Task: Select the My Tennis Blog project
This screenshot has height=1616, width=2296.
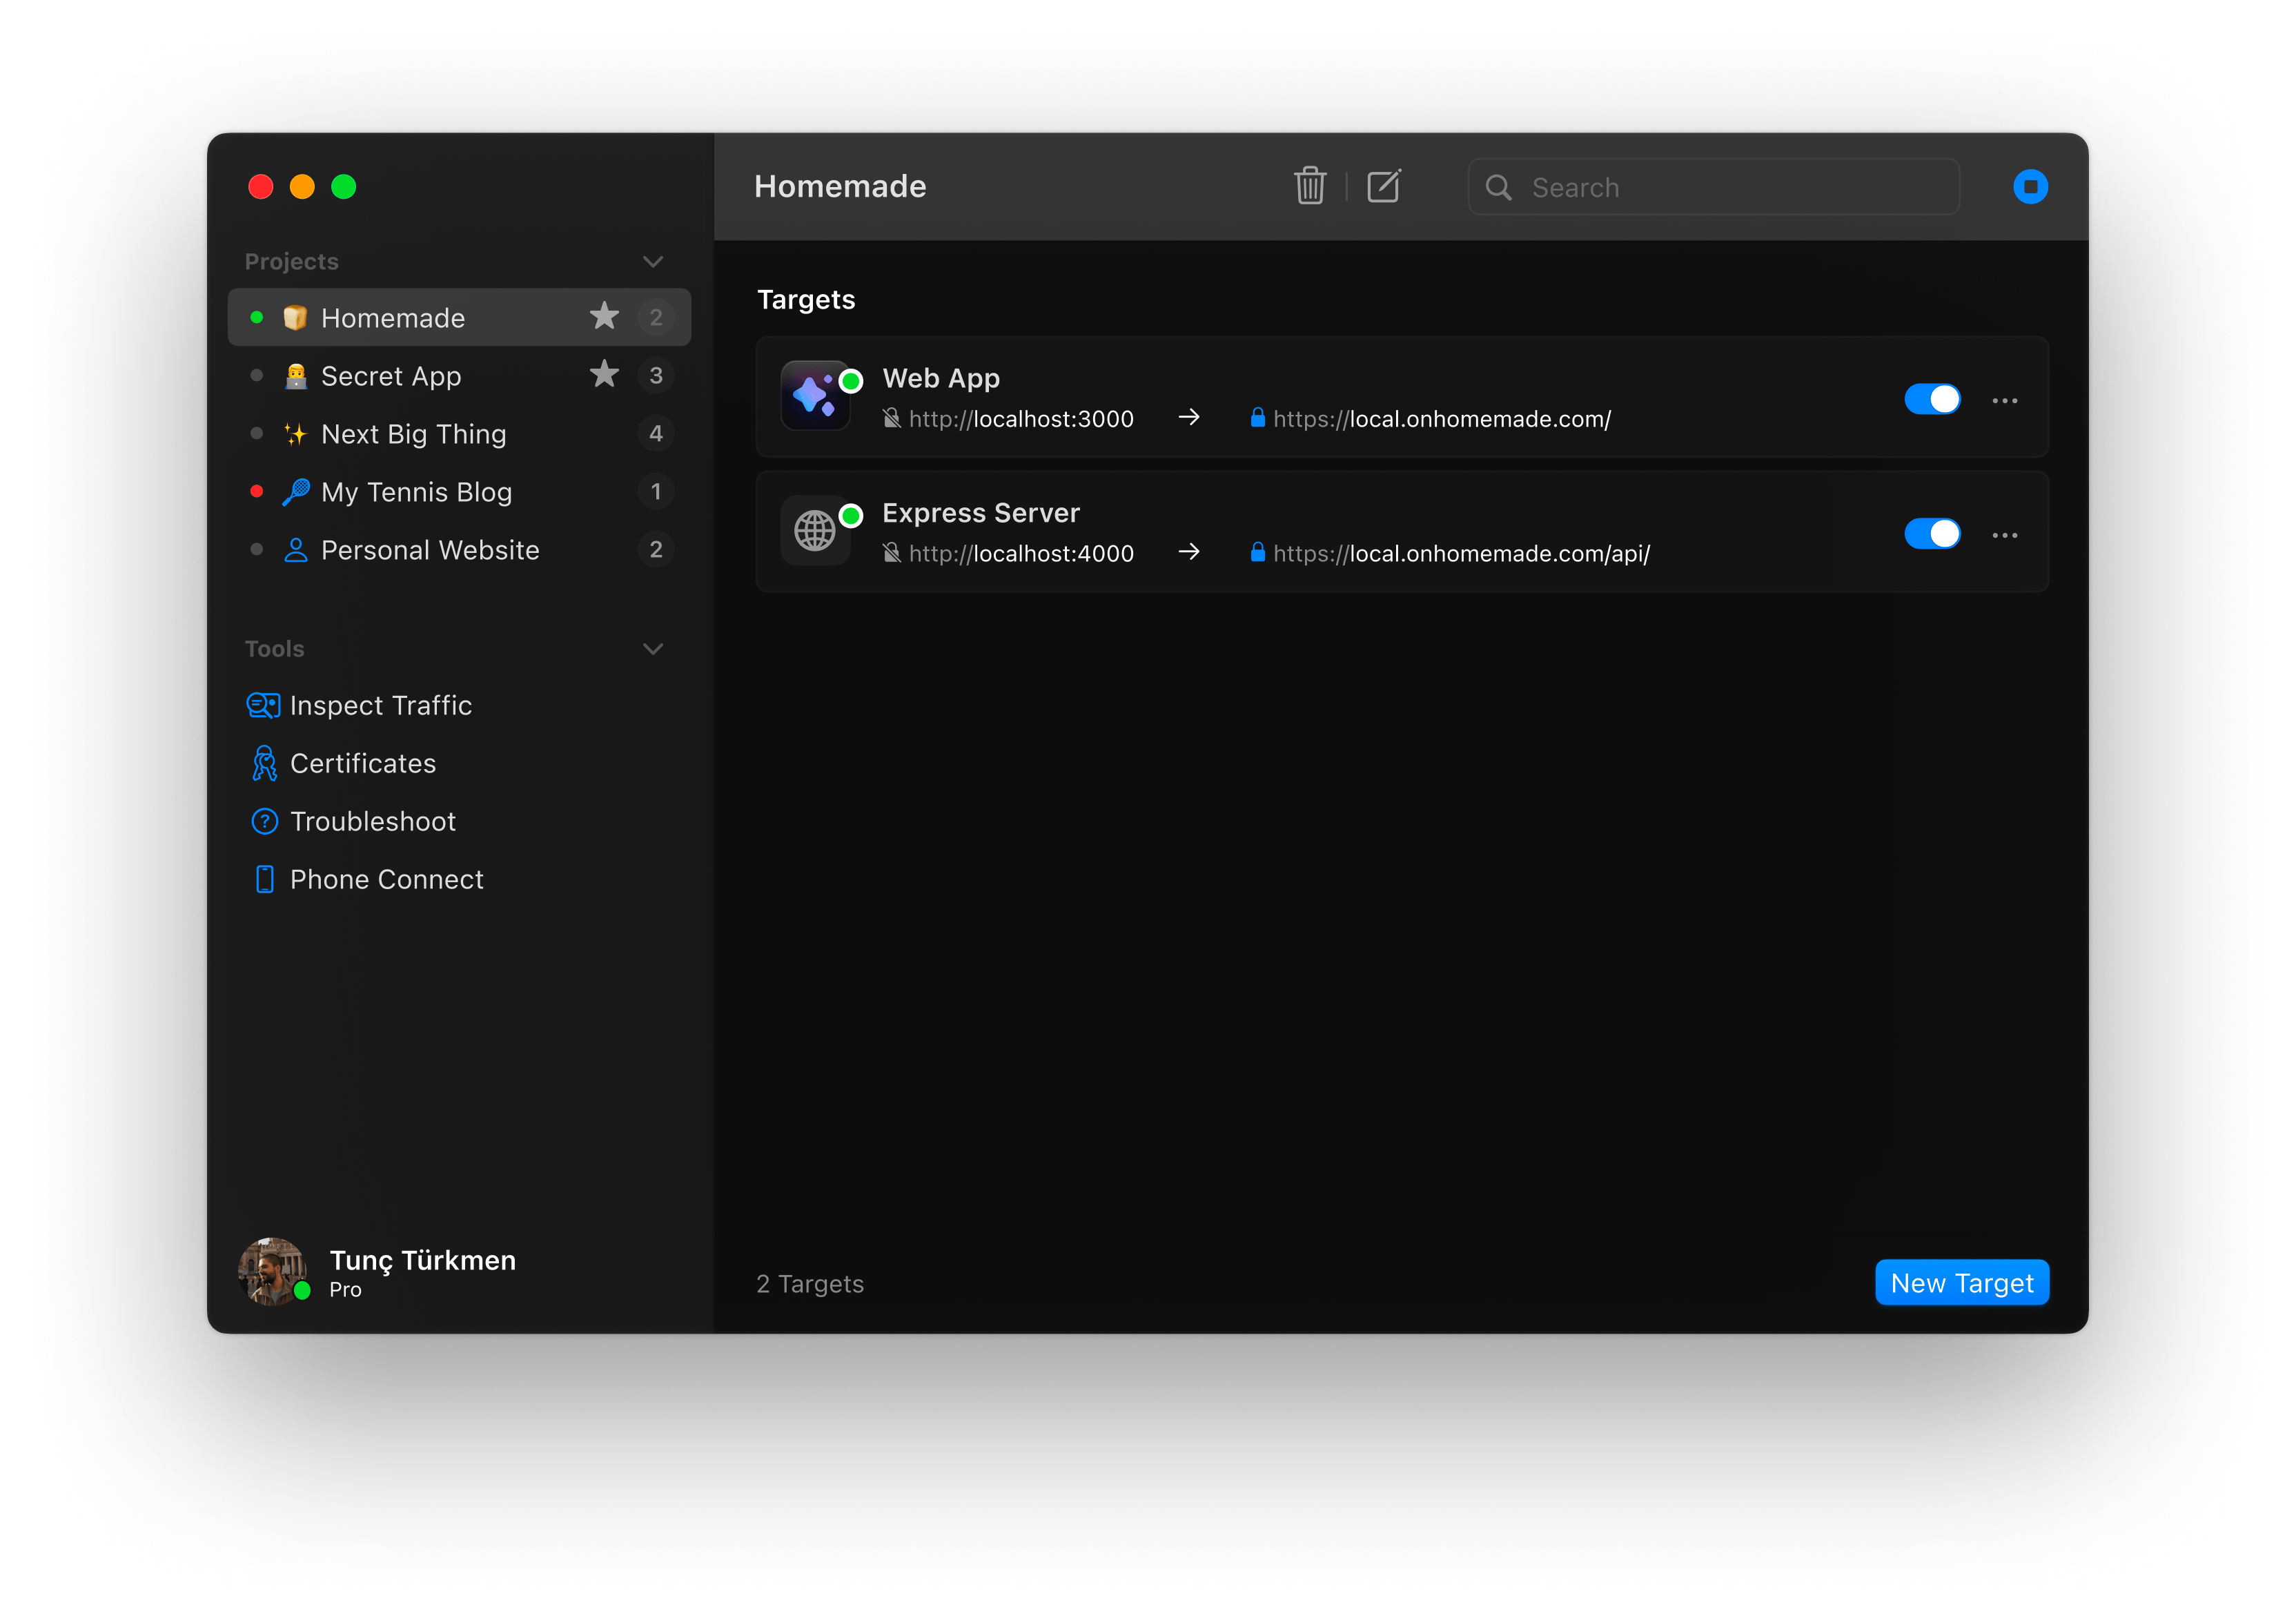Action: pyautogui.click(x=416, y=492)
